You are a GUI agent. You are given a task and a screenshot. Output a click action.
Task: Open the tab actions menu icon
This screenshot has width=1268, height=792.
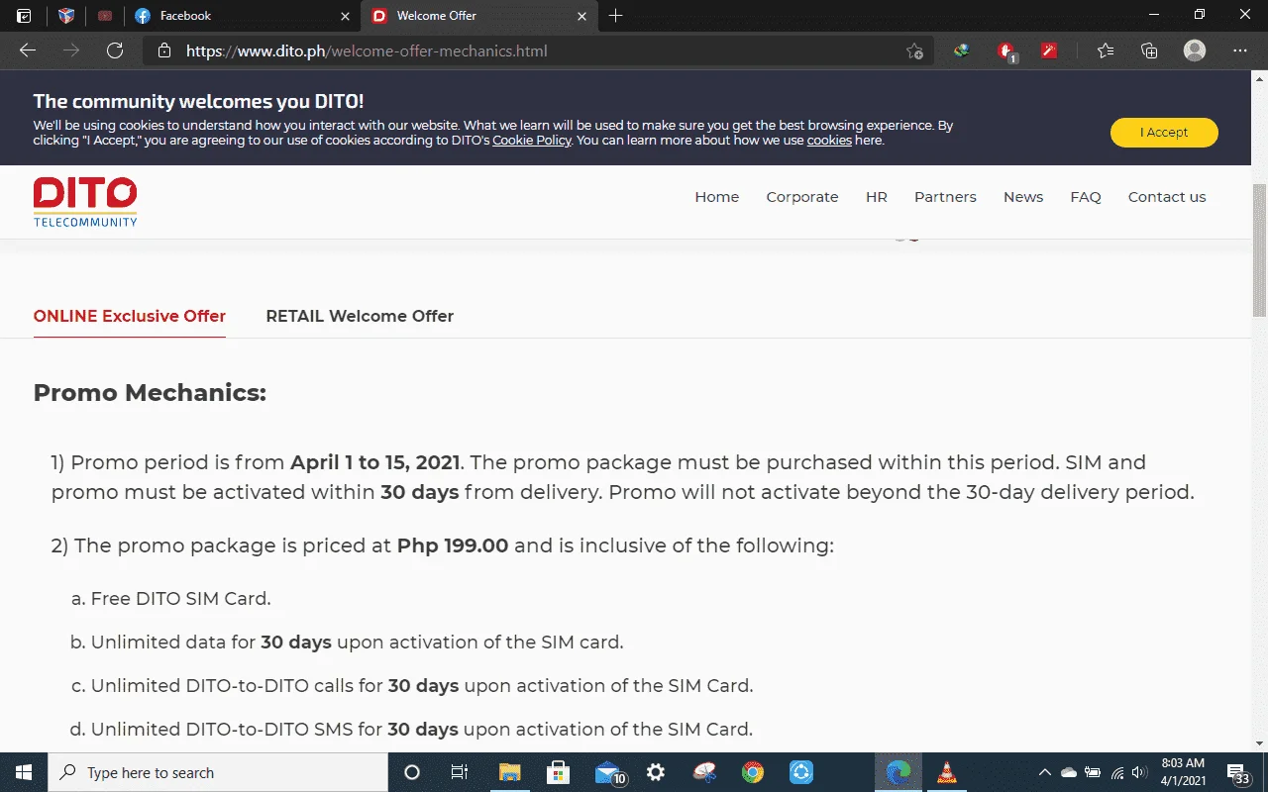coord(24,16)
